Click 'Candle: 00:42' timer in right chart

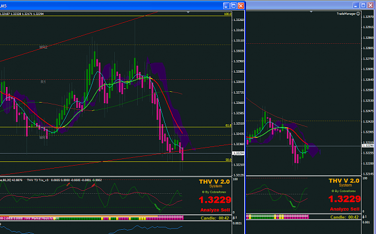tap(344, 217)
